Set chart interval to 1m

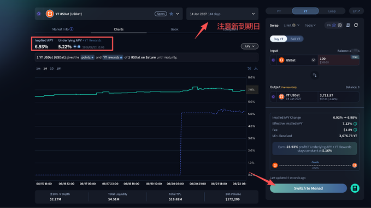pyautogui.click(x=38, y=69)
